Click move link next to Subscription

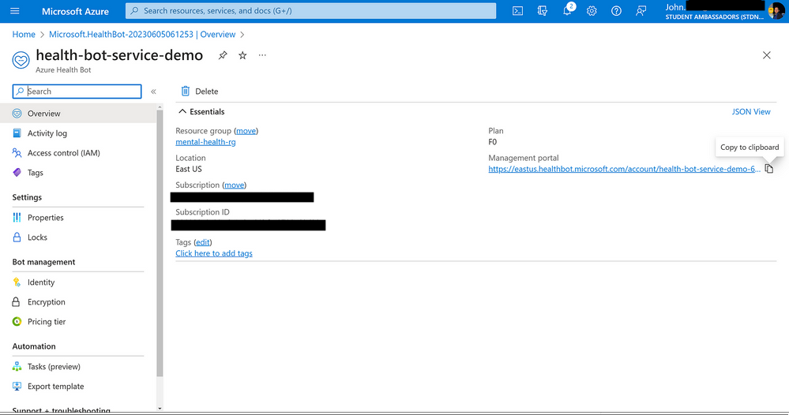[x=234, y=185]
